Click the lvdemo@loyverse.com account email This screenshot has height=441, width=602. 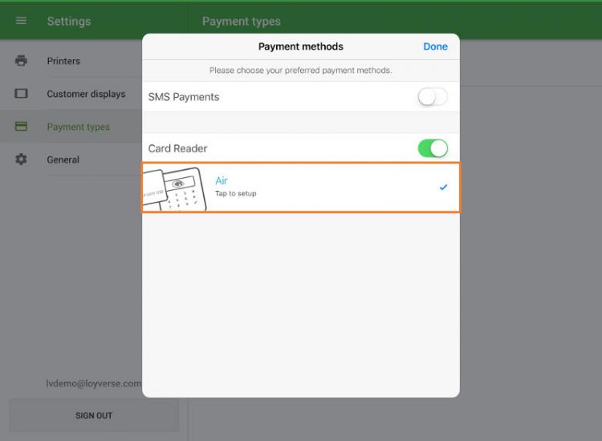click(x=94, y=384)
